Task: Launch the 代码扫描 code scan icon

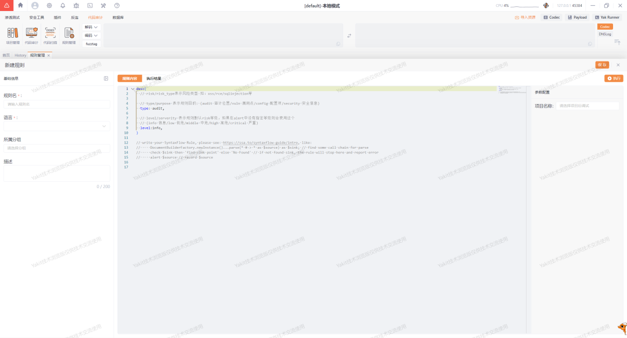Action: (51, 33)
